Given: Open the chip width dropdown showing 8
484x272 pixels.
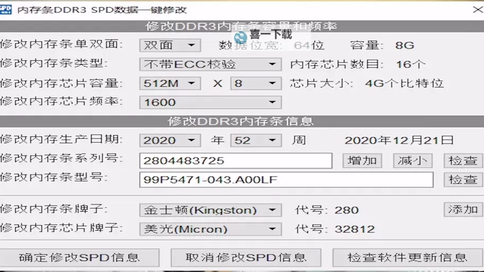Looking at the screenshot, I should click(256, 83).
